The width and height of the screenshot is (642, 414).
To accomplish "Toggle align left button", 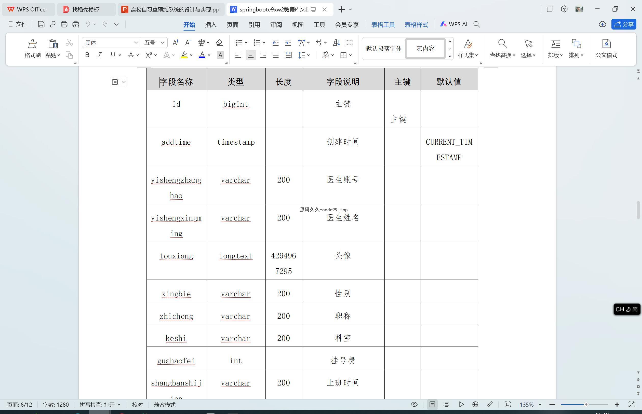I will pyautogui.click(x=238, y=55).
